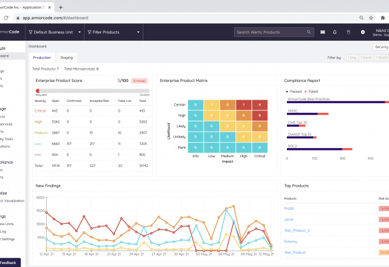389x267 pixels.
Task: Click matrix cell Certain / High showing 1
Action: pyautogui.click(x=244, y=105)
